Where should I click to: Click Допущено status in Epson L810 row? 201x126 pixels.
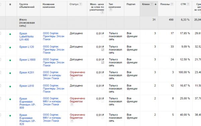click(76, 86)
